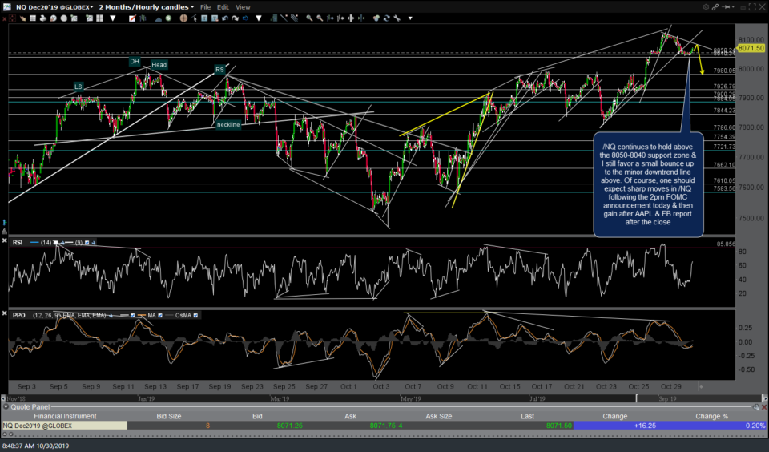
Task: Click the yellow 8071.50 price label
Action: click(x=751, y=48)
